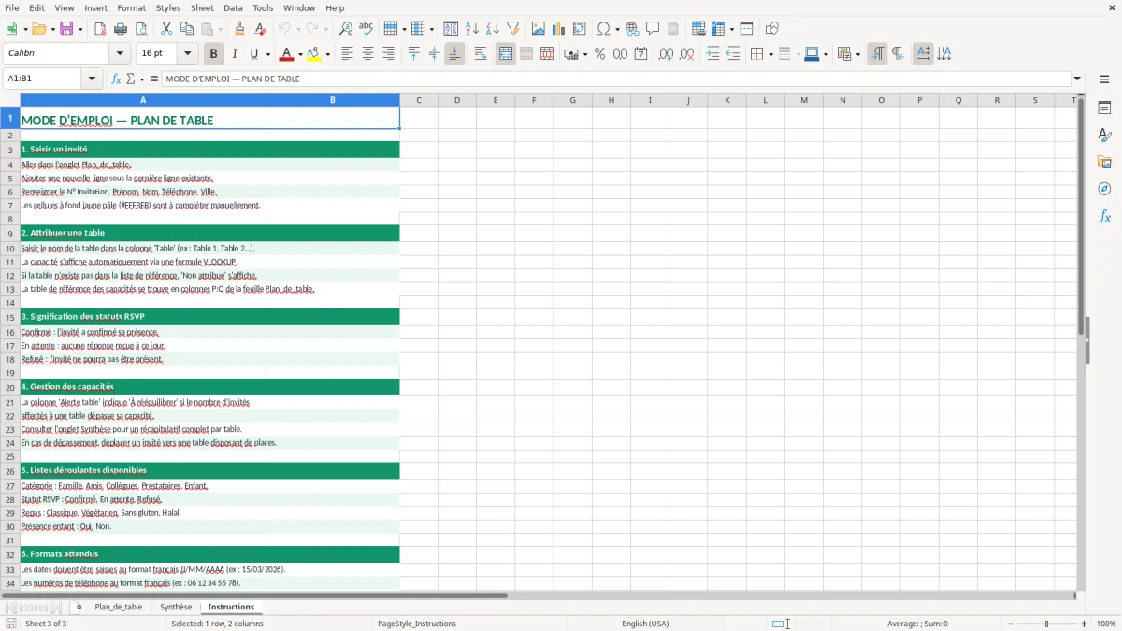Click the Insert Chart icon

click(x=559, y=29)
